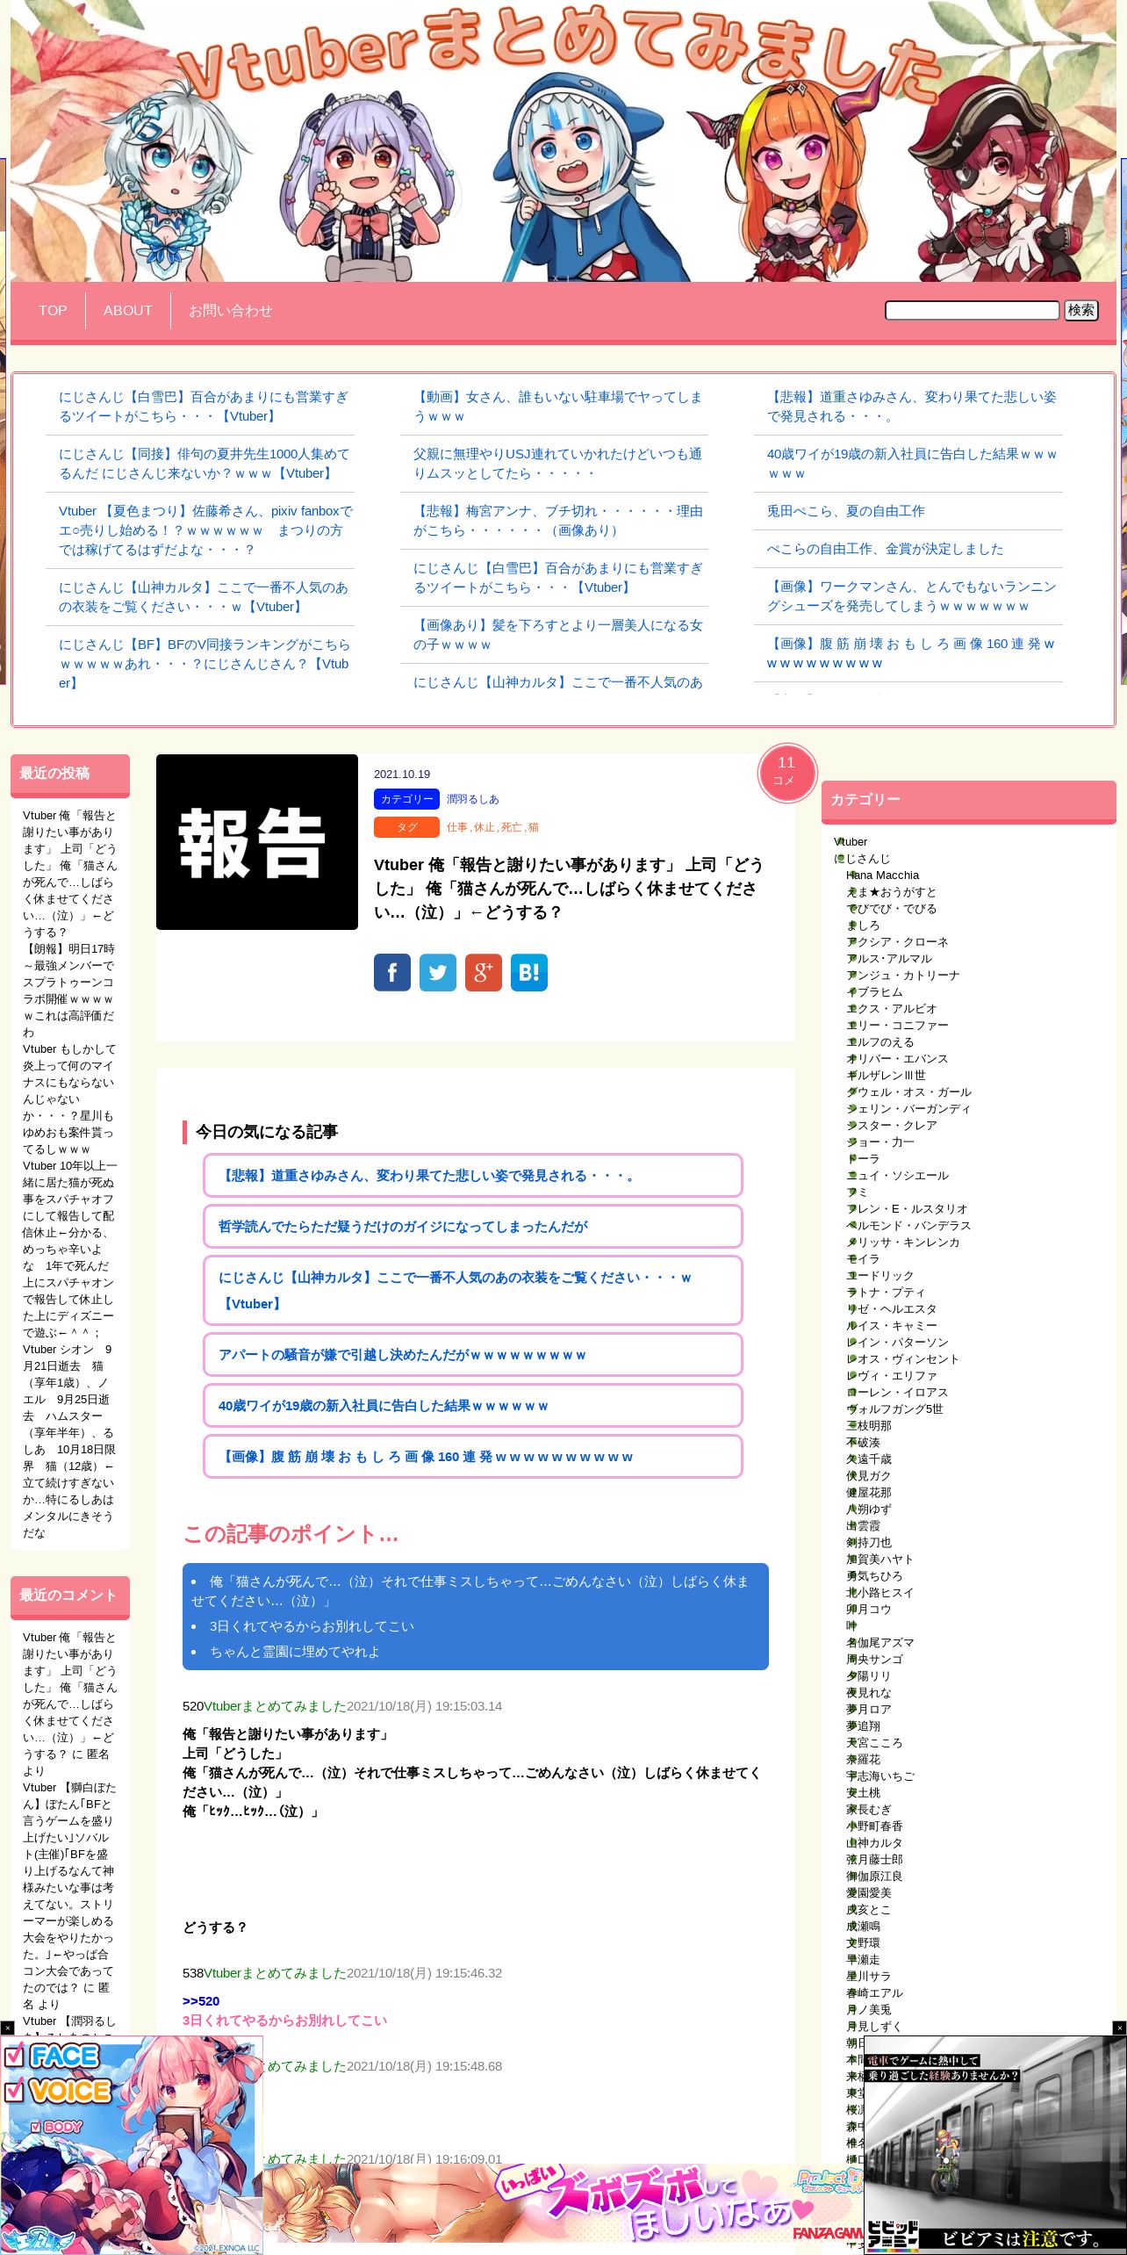The image size is (1127, 2255).
Task: Open link BFのV同接ランキング
Action: click(204, 664)
